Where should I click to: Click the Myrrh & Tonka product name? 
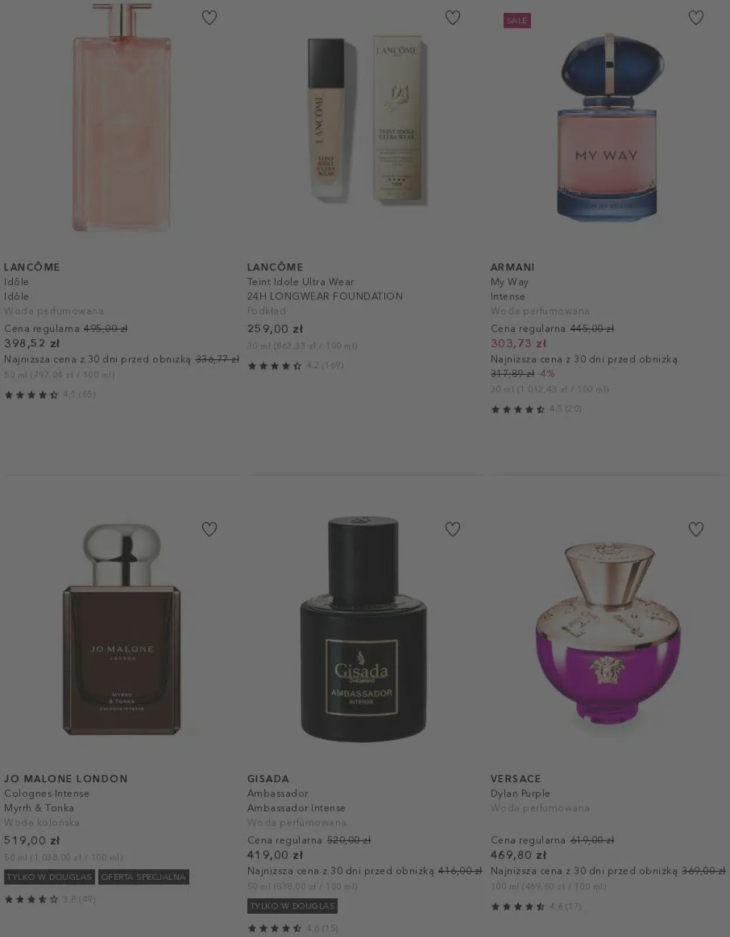[39, 808]
